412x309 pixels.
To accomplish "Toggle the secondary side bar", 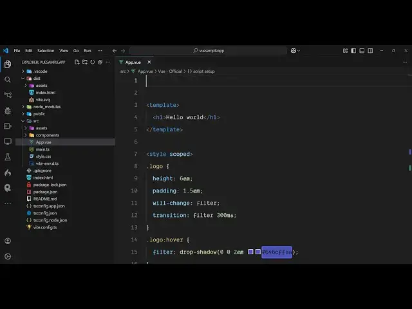I will pos(370,51).
